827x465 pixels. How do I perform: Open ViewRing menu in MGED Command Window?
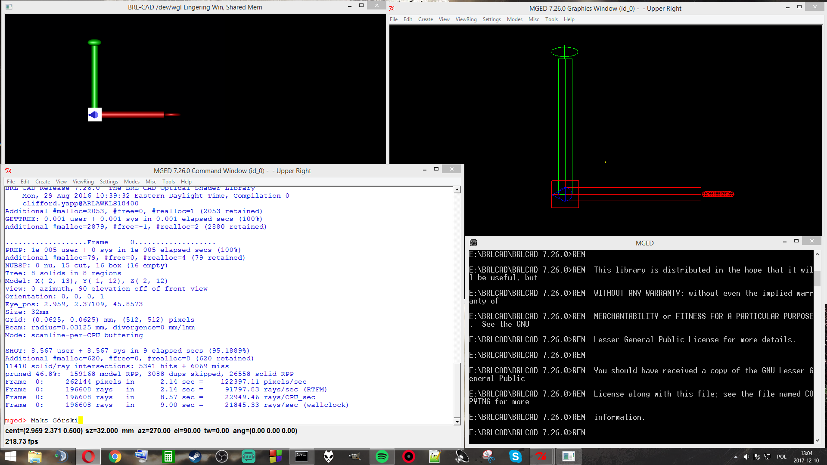click(83, 182)
